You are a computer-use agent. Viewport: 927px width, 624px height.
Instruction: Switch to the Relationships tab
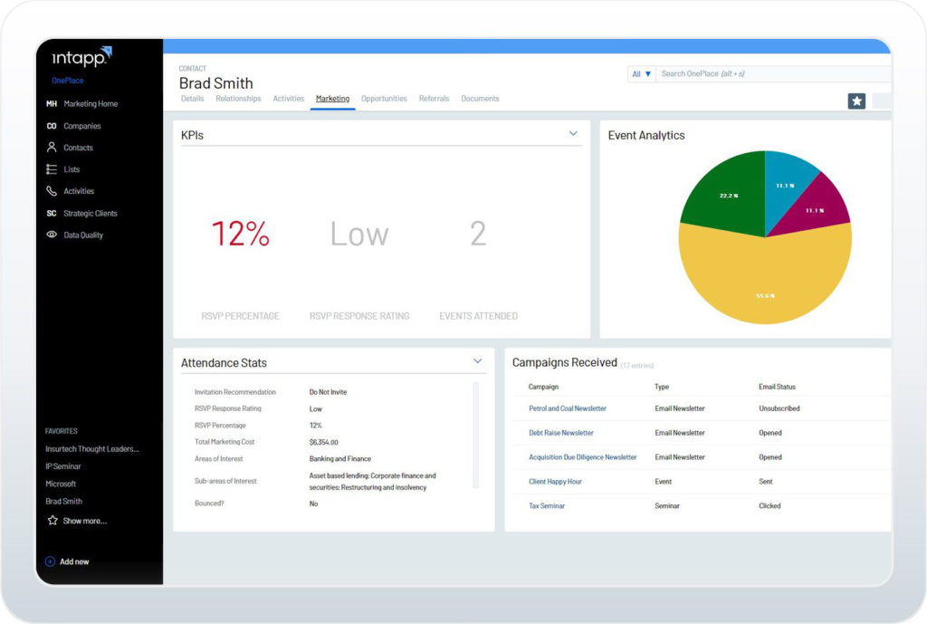[x=238, y=98]
